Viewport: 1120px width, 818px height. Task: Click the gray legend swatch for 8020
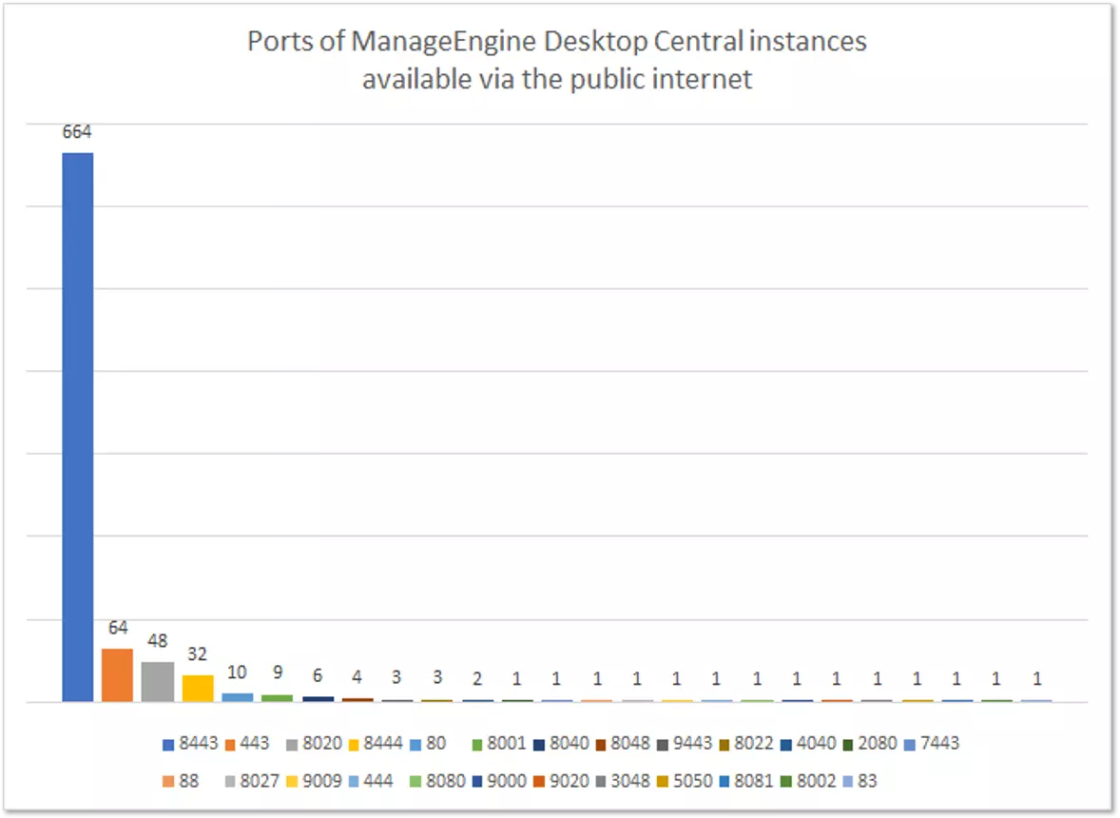pos(292,745)
